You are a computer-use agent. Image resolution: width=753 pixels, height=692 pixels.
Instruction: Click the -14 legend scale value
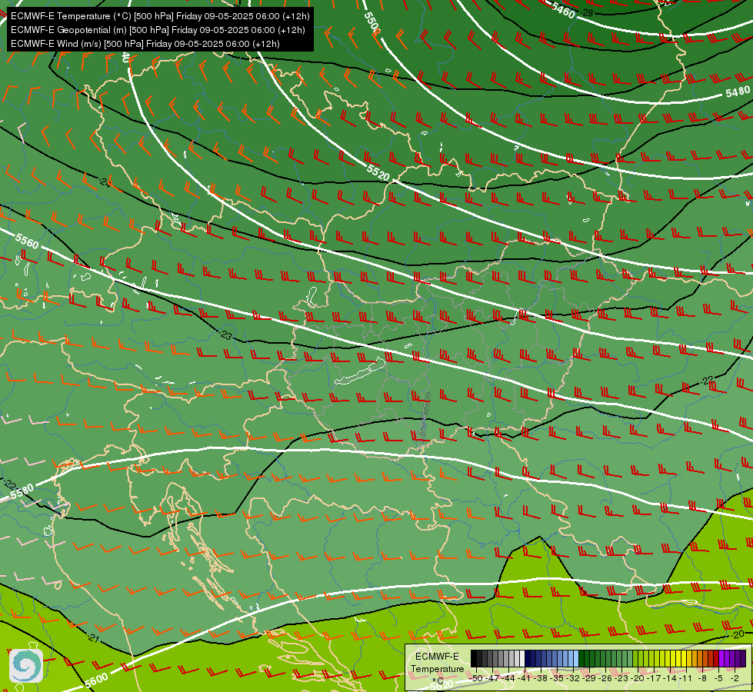click(x=670, y=679)
